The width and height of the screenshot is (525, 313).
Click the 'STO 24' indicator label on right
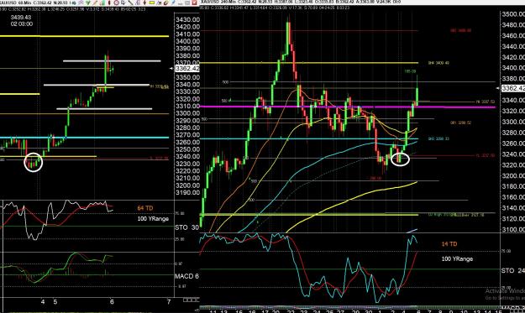(x=513, y=270)
